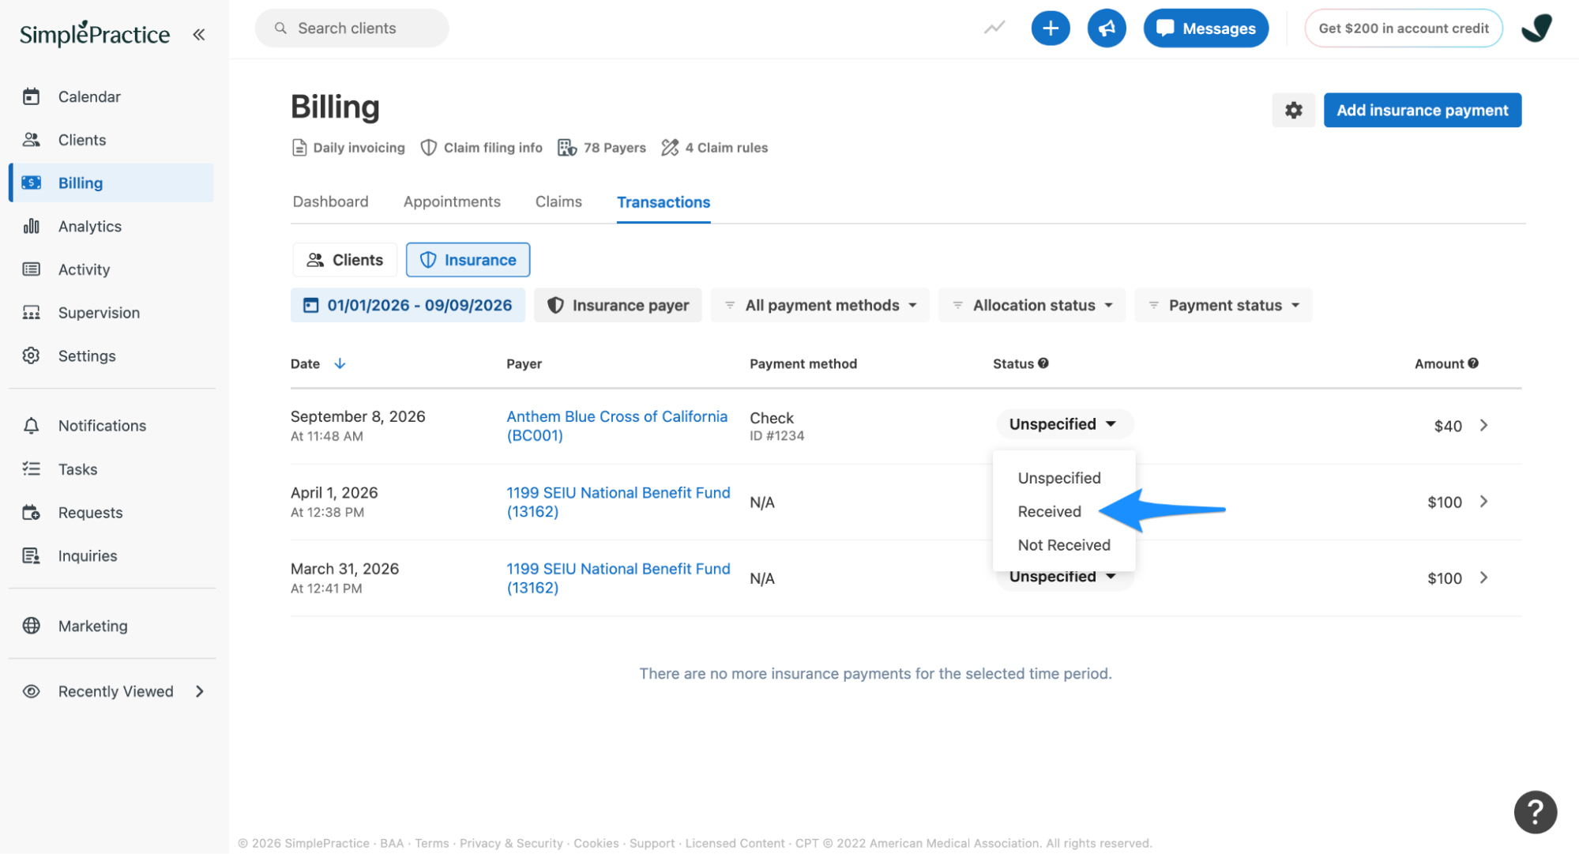1579x854 pixels.
Task: Open the account profile avatar
Action: (x=1536, y=28)
